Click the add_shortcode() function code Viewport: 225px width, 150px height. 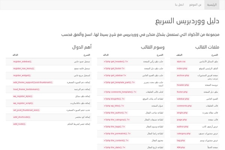(22, 117)
